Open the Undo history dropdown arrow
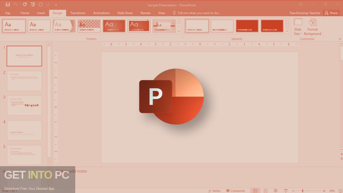 [x=20, y=5]
